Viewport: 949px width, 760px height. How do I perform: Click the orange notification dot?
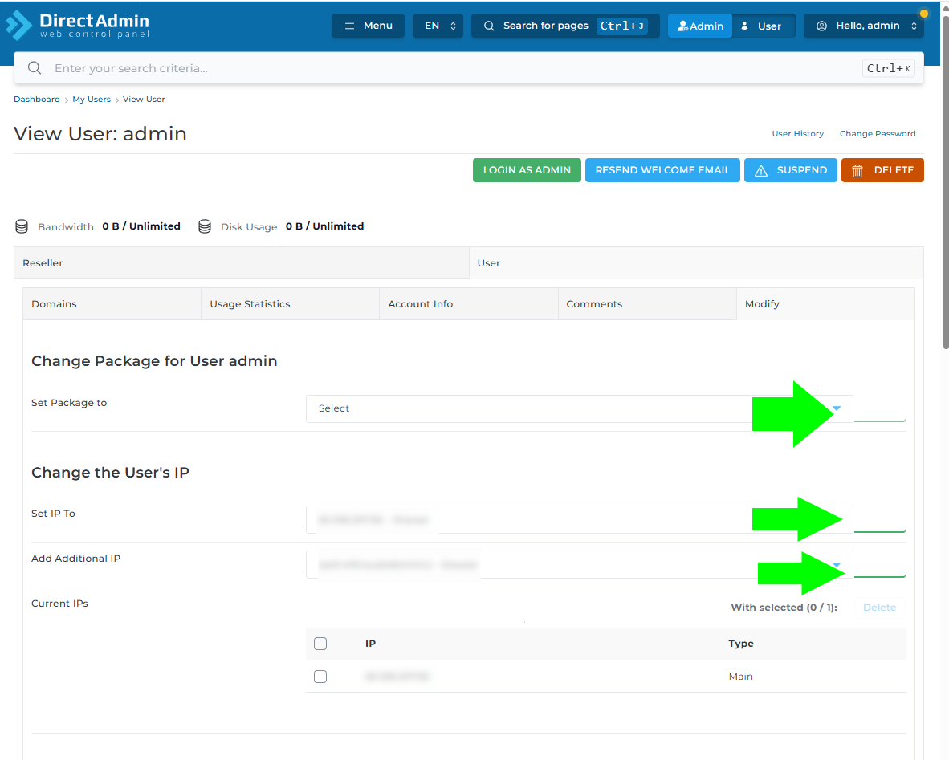coord(923,14)
